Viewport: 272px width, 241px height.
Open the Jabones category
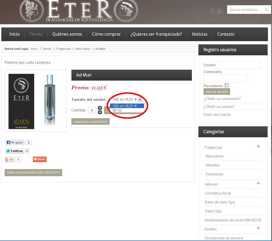pyautogui.click(x=211, y=184)
